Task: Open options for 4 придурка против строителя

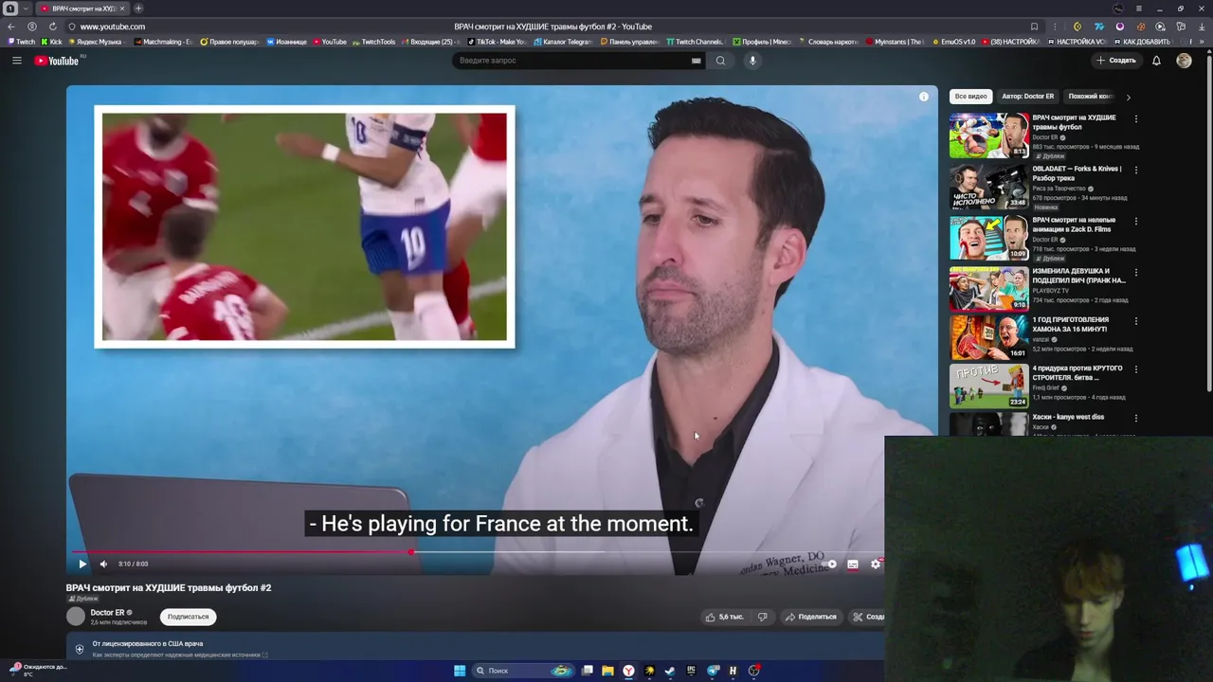Action: 1135,369
